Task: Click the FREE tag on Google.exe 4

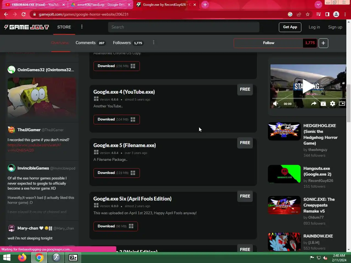Action: click(245, 89)
